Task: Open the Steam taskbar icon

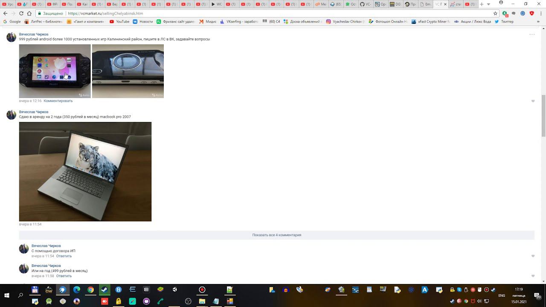Action: 105,290
